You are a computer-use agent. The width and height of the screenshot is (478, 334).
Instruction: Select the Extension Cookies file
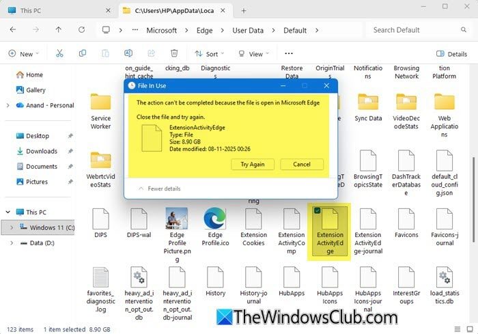coord(253,227)
